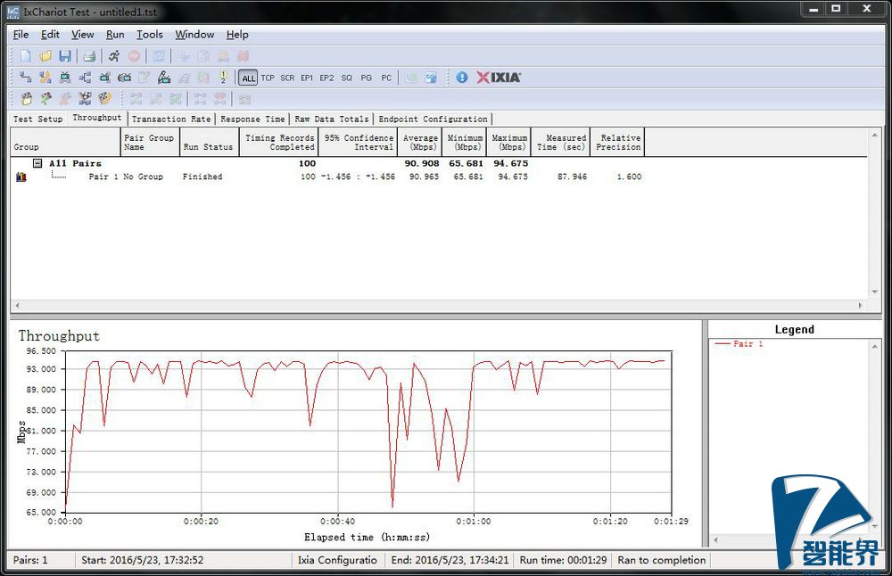
Task: Select the Pair 1 results row
Action: tap(125, 177)
